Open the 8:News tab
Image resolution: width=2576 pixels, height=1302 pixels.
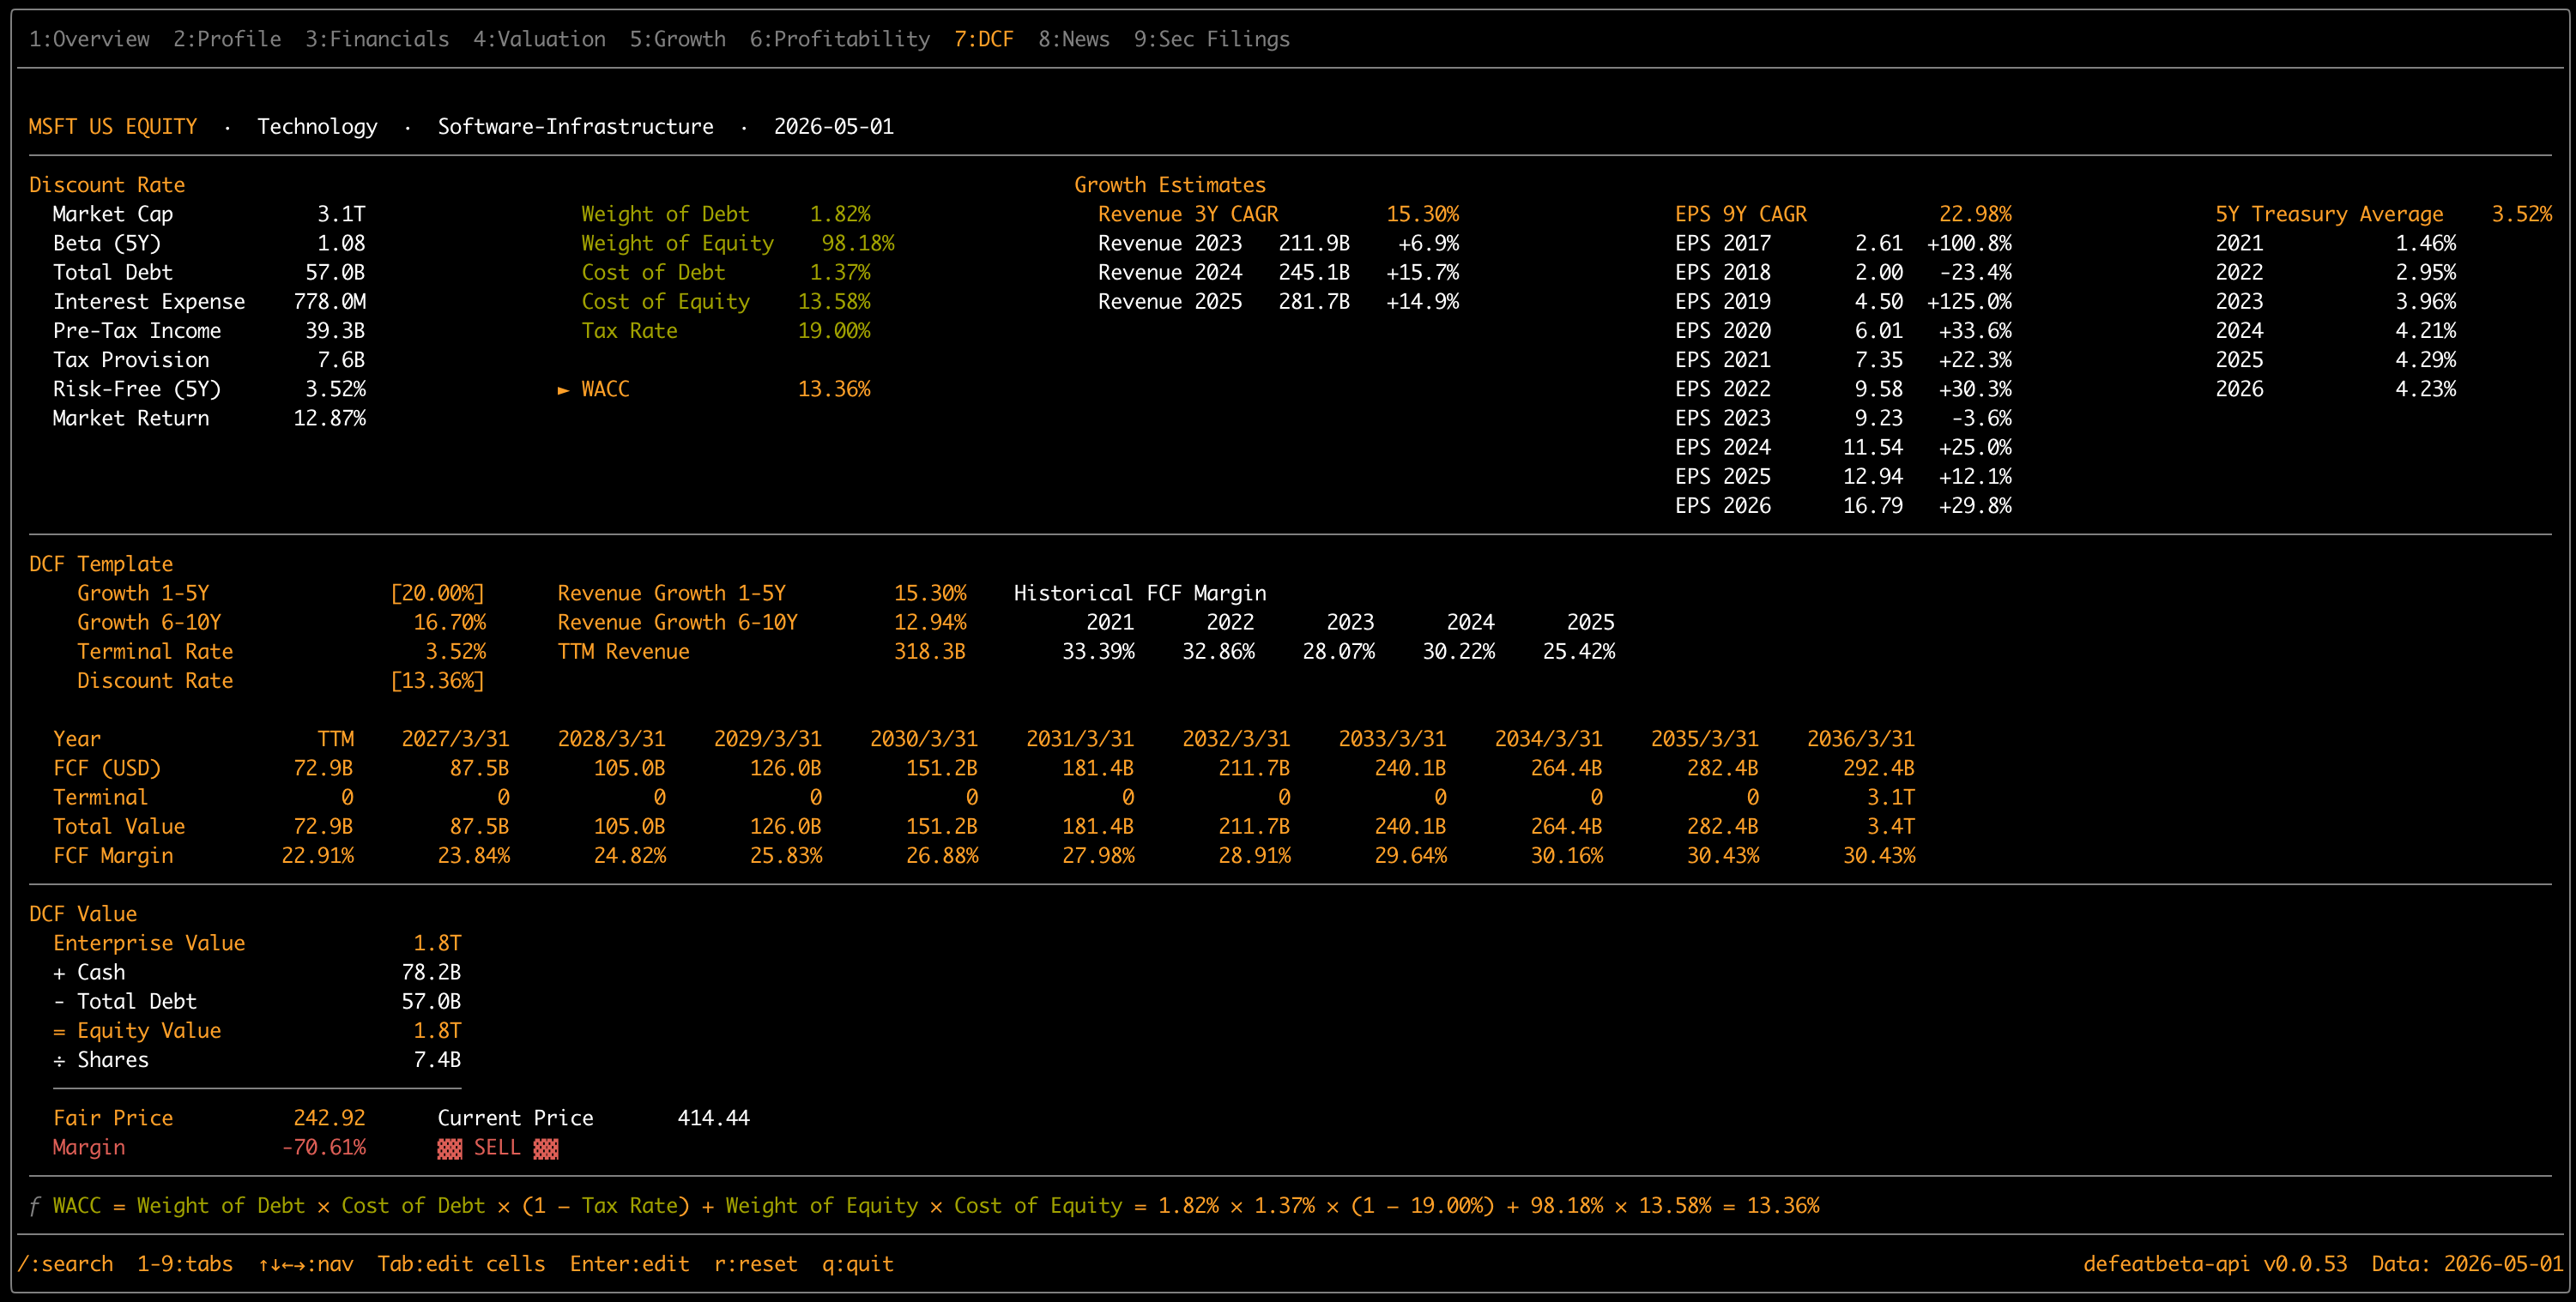[1073, 39]
